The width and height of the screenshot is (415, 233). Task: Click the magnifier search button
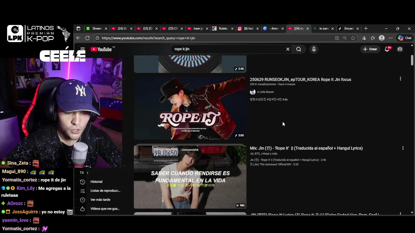click(x=299, y=49)
